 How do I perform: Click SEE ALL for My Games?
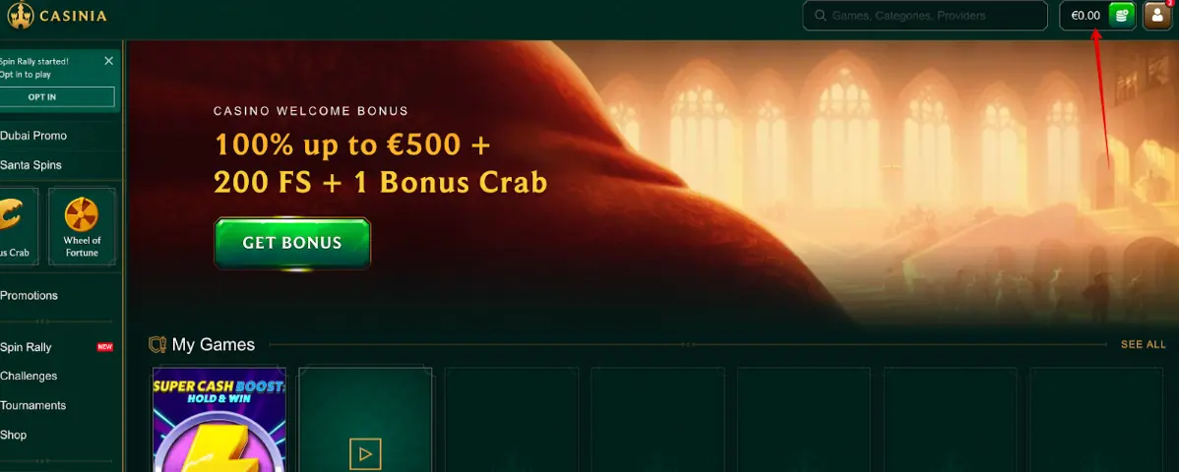coord(1143,344)
